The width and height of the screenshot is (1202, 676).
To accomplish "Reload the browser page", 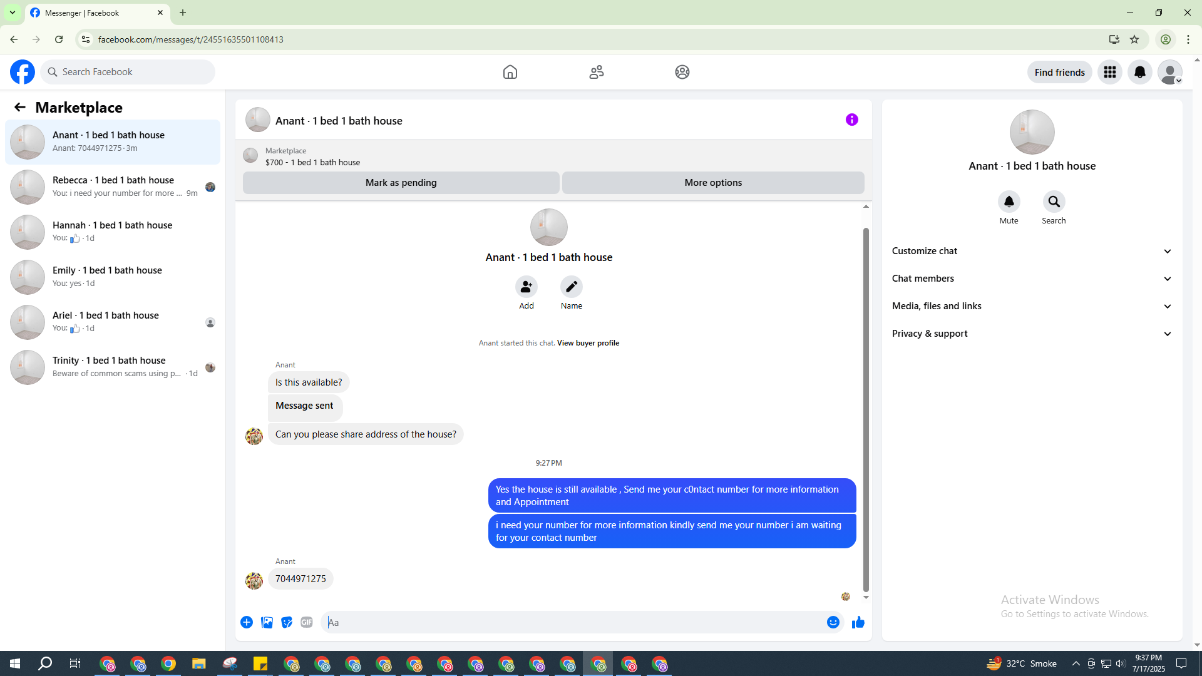I will pos(59,39).
